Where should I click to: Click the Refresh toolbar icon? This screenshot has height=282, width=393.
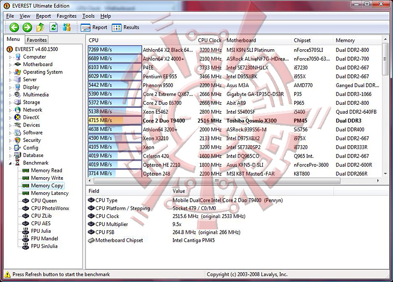(54, 28)
